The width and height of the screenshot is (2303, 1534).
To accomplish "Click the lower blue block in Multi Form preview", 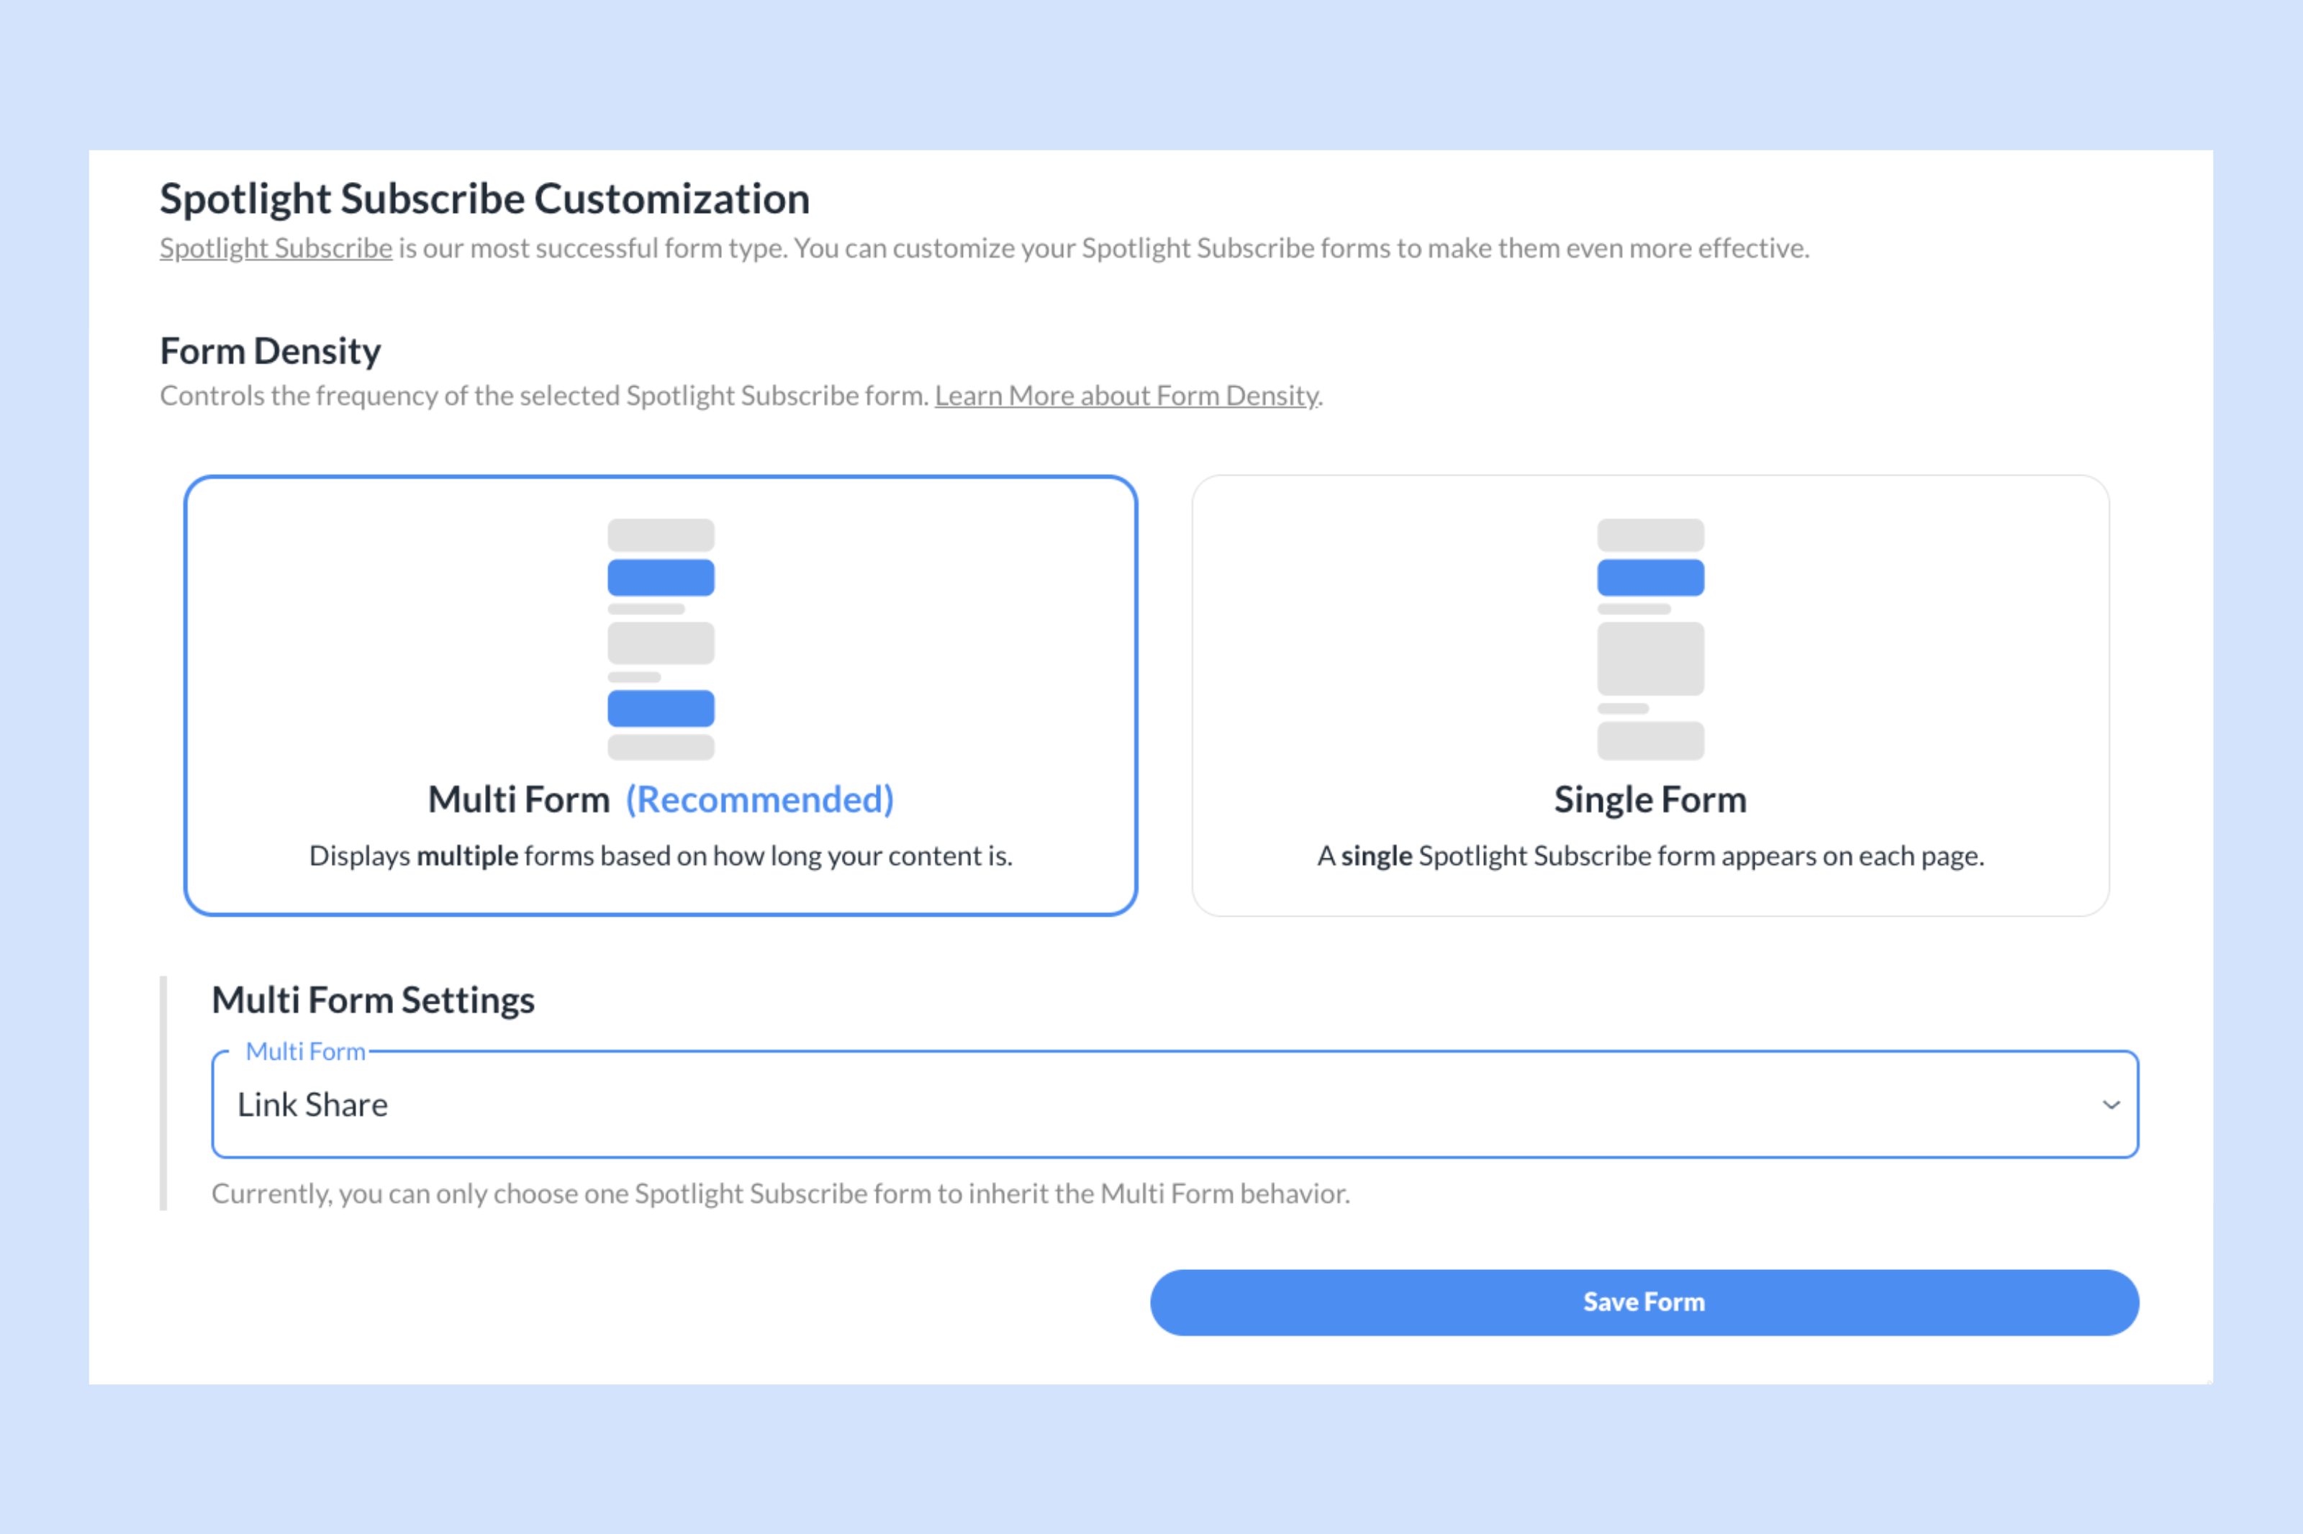I will [x=661, y=708].
